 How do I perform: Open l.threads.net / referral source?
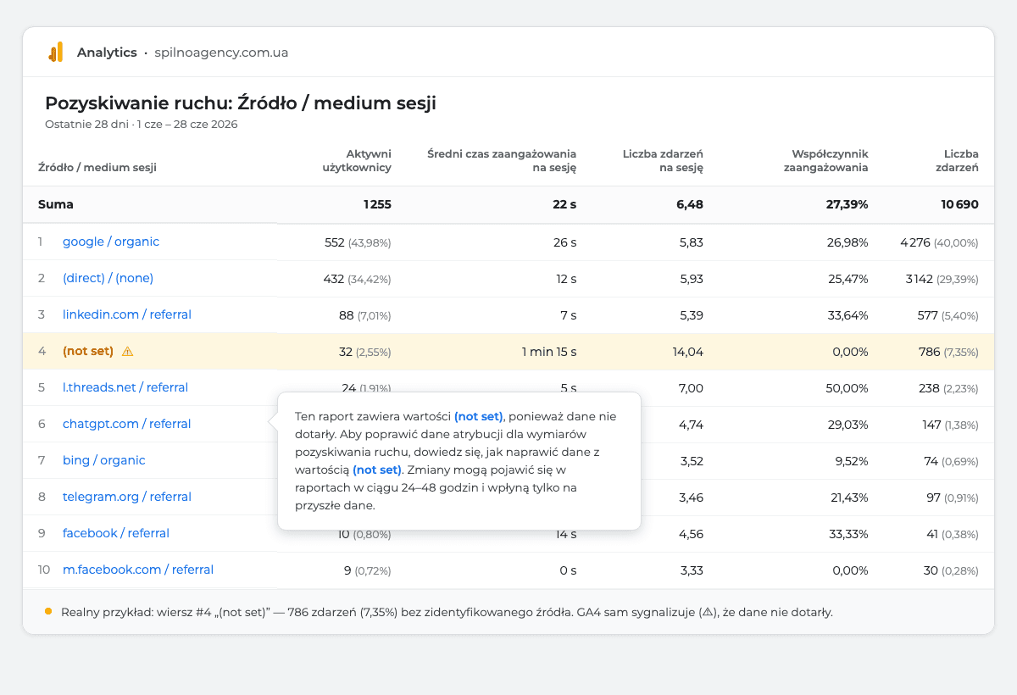point(125,387)
